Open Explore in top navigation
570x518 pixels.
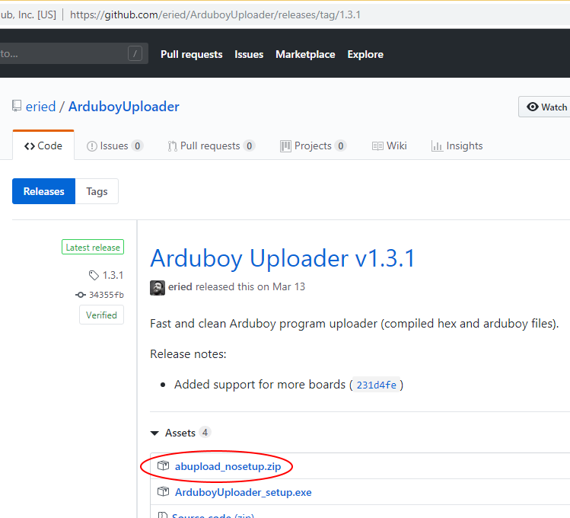point(365,54)
